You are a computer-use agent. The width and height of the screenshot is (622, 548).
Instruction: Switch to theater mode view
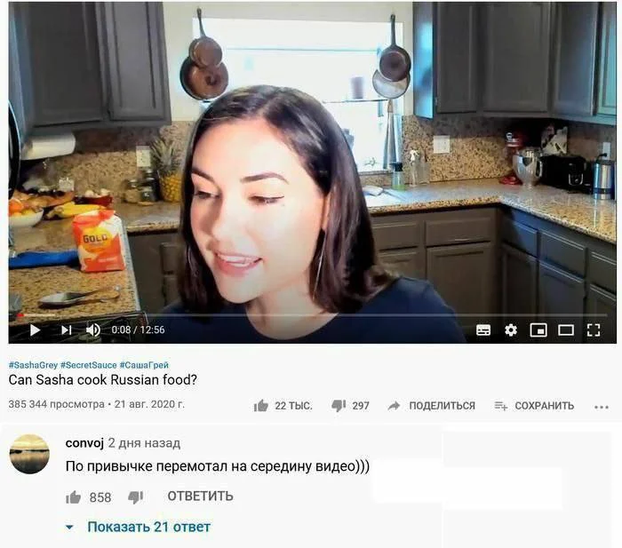566,330
